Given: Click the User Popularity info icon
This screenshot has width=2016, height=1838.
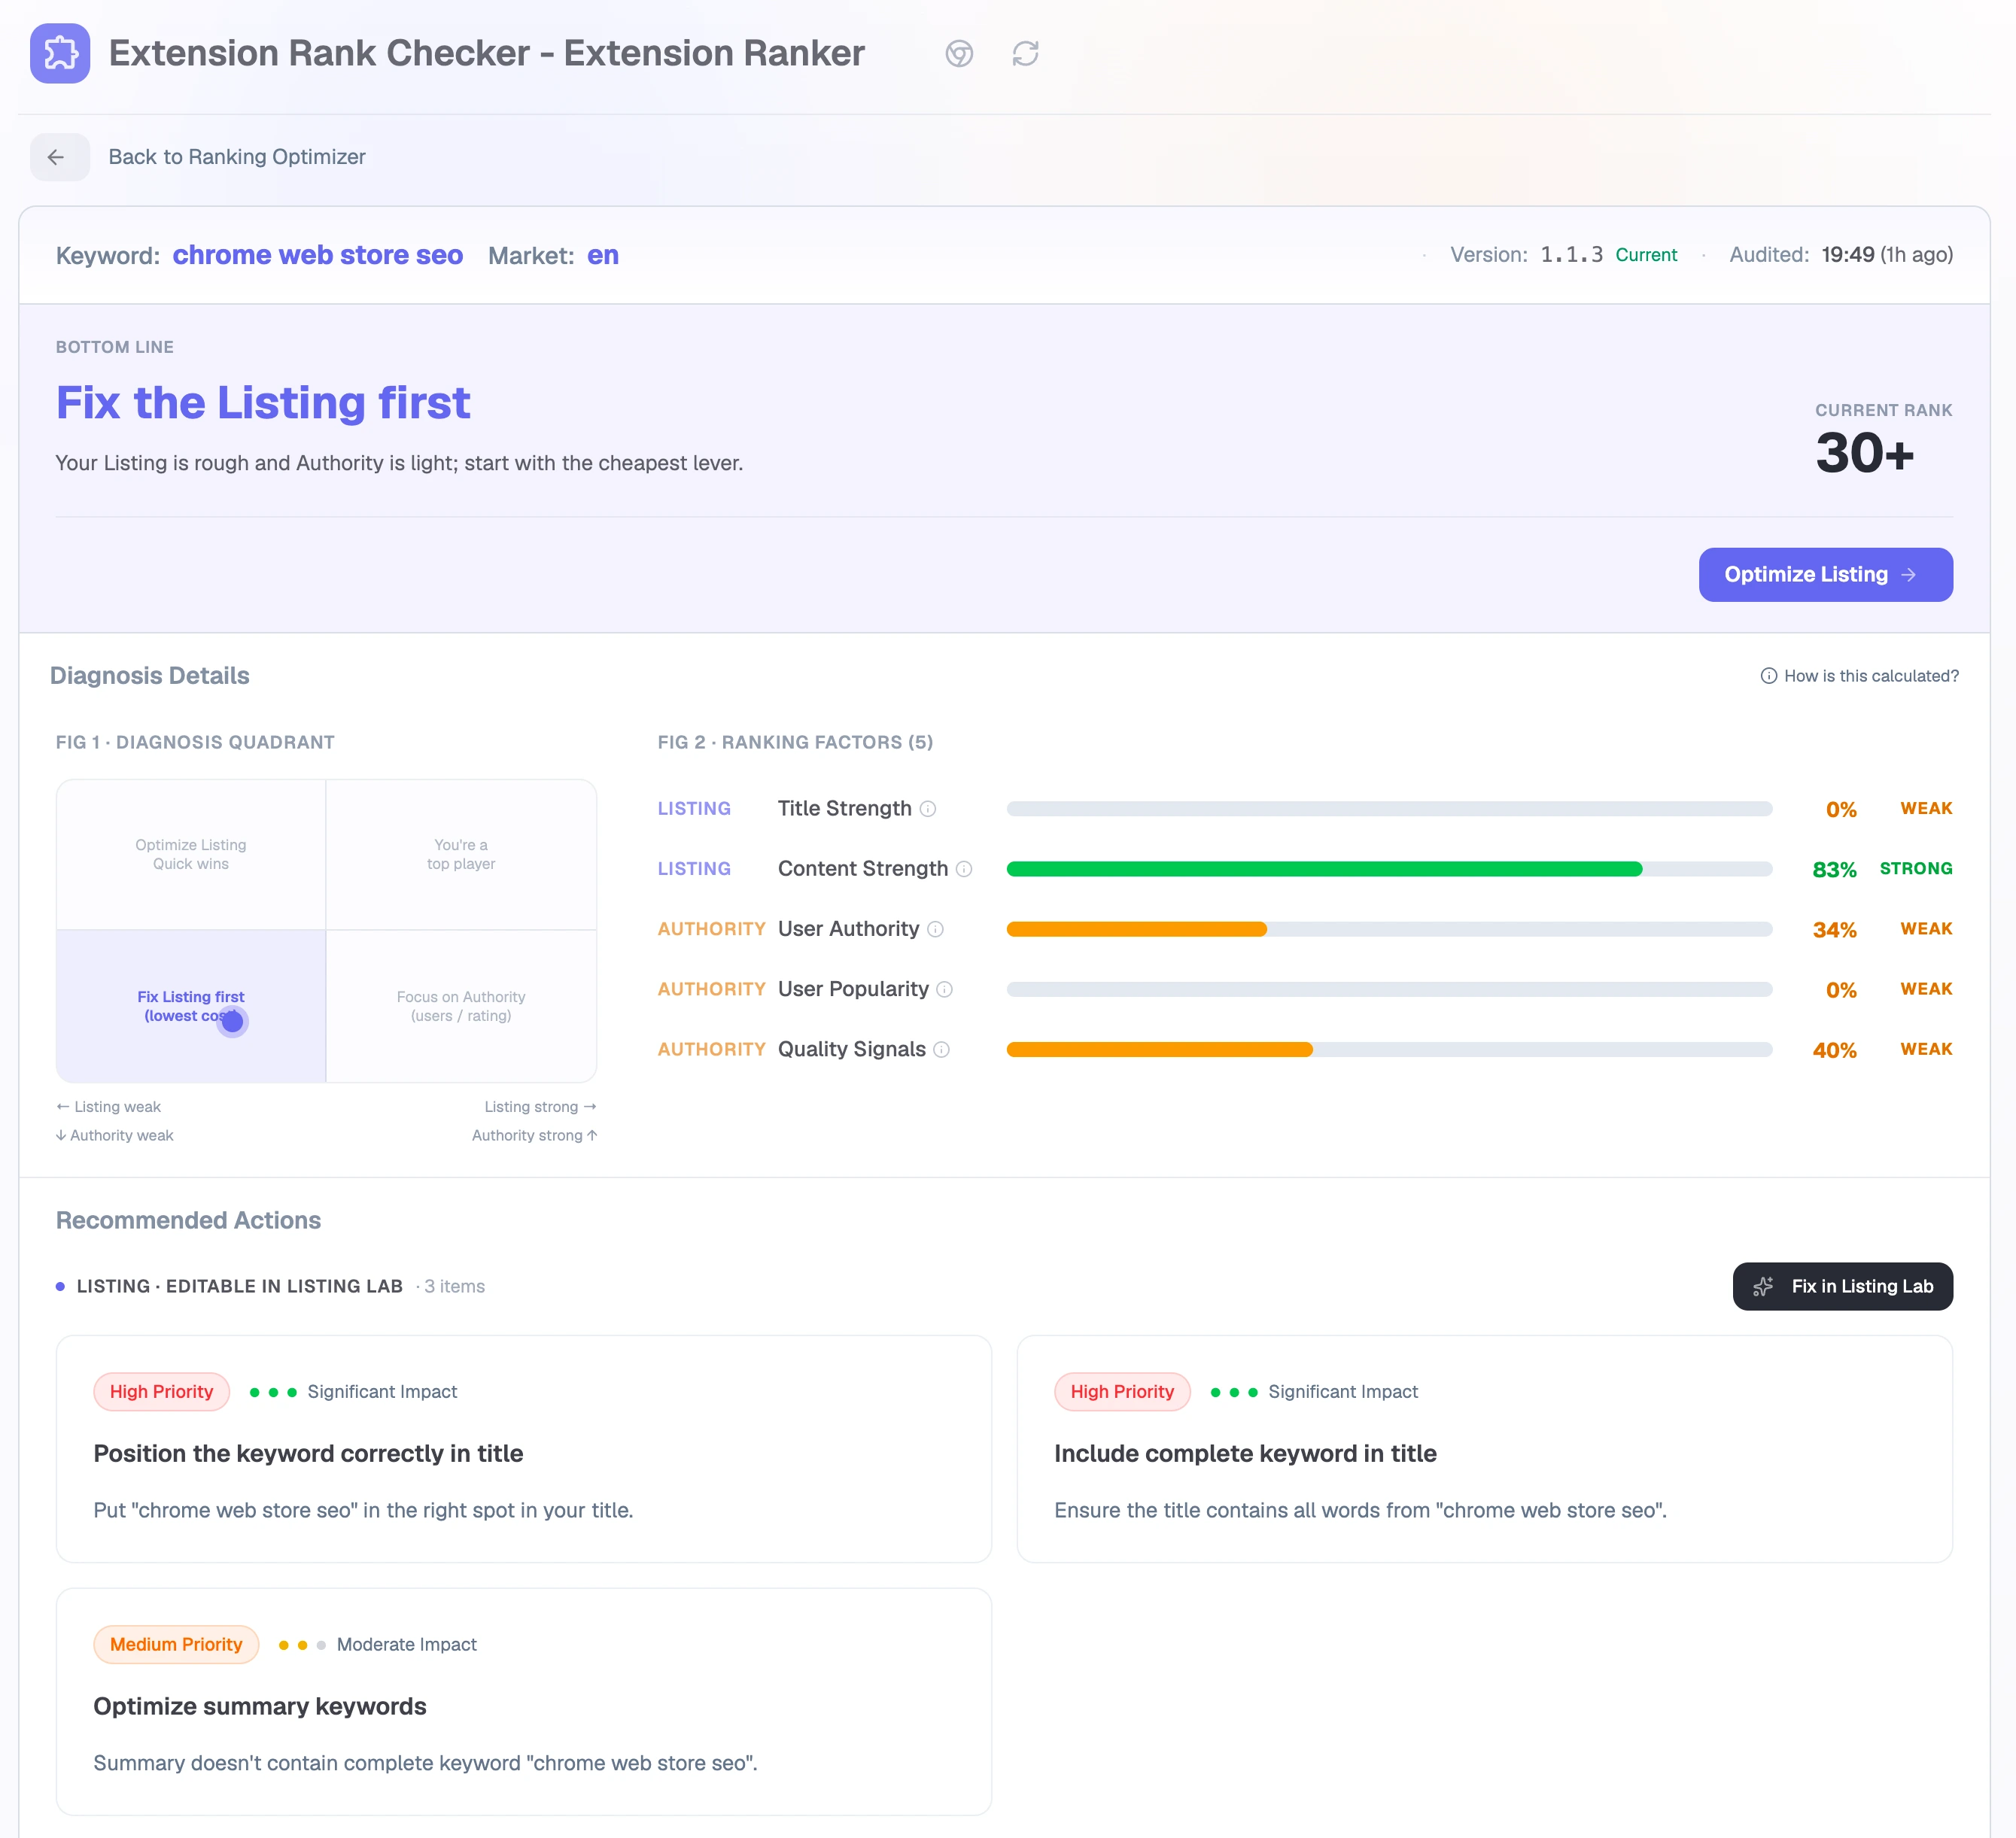Looking at the screenshot, I should pyautogui.click(x=944, y=989).
